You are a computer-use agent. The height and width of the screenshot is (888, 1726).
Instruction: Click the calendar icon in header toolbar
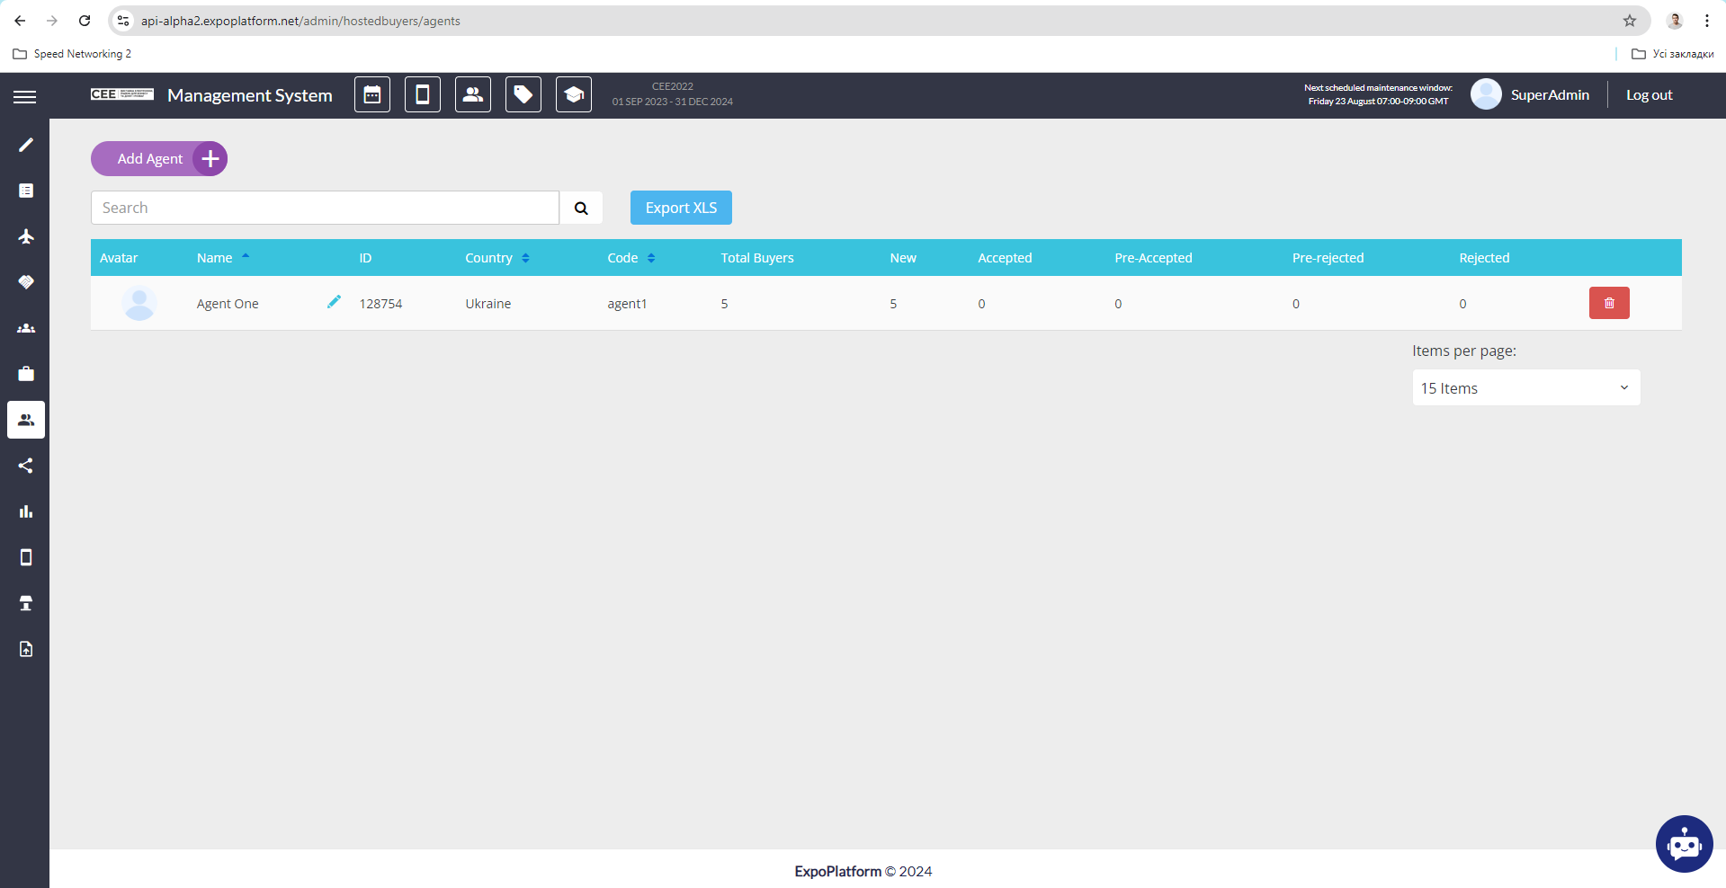(x=371, y=94)
